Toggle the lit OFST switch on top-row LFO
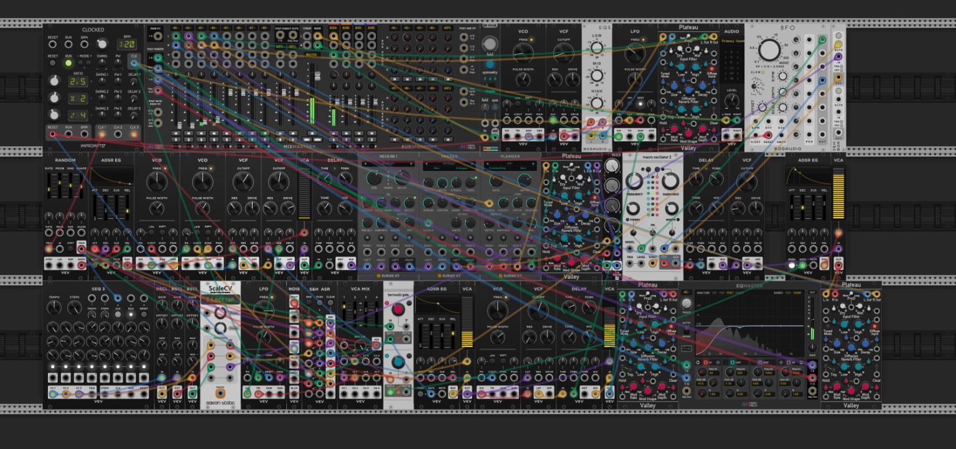The image size is (956, 449). tap(640, 104)
